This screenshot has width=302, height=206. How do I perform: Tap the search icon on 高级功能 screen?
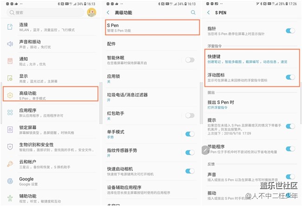coord(193,13)
